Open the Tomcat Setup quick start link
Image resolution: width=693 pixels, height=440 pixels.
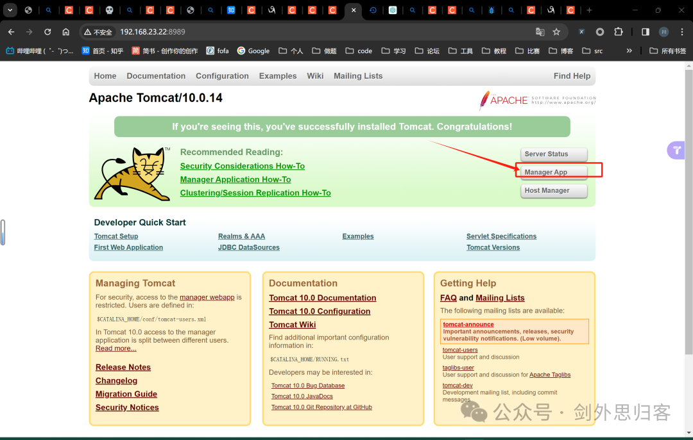[116, 236]
